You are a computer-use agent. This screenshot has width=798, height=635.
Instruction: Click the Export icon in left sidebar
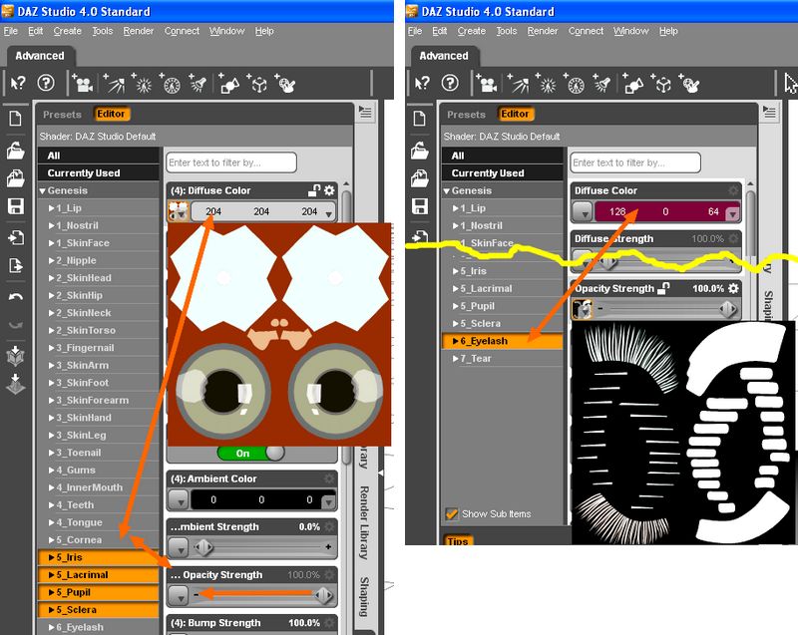tap(15, 265)
